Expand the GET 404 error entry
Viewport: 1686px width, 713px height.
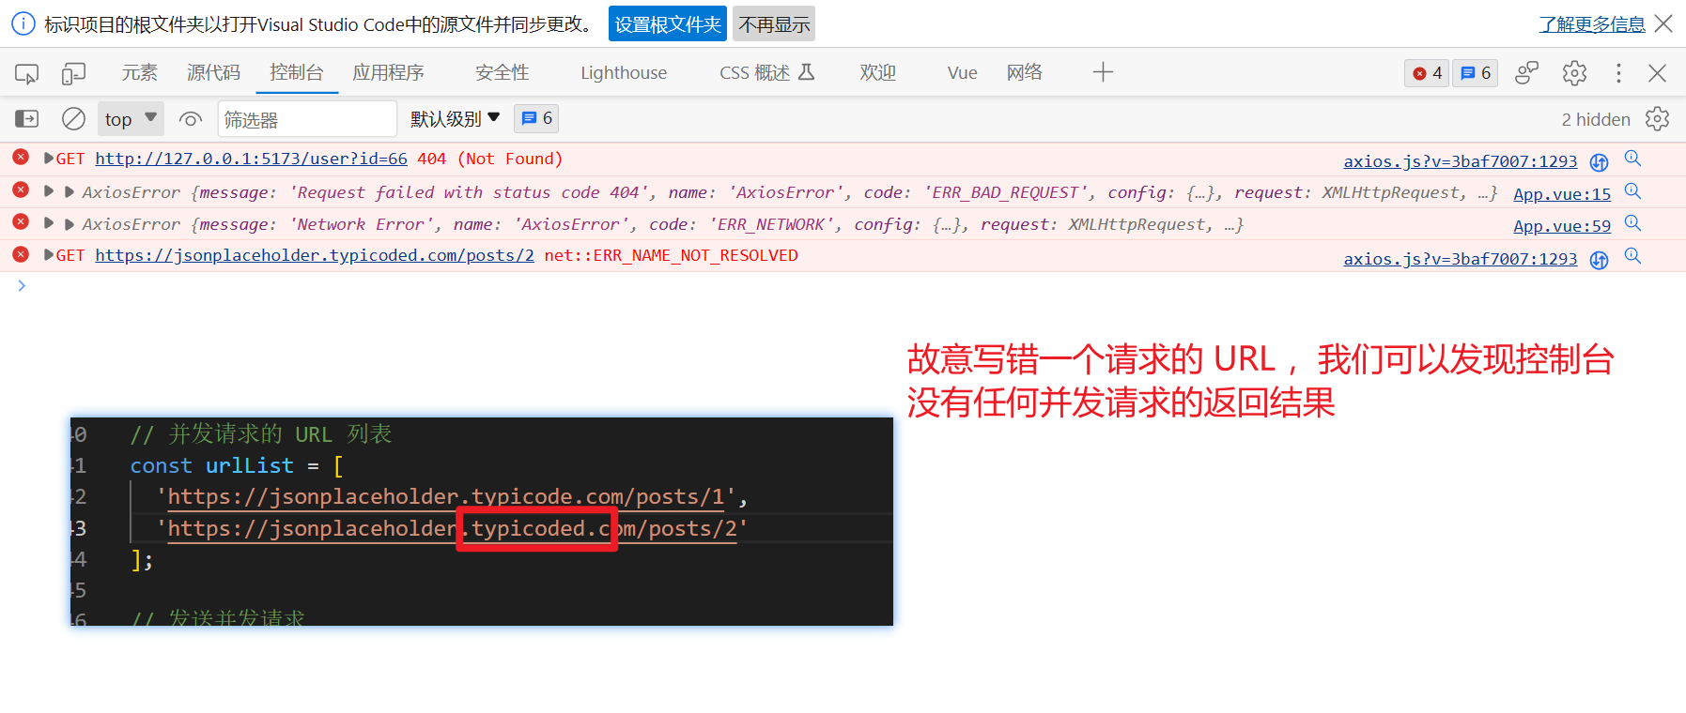(x=49, y=159)
